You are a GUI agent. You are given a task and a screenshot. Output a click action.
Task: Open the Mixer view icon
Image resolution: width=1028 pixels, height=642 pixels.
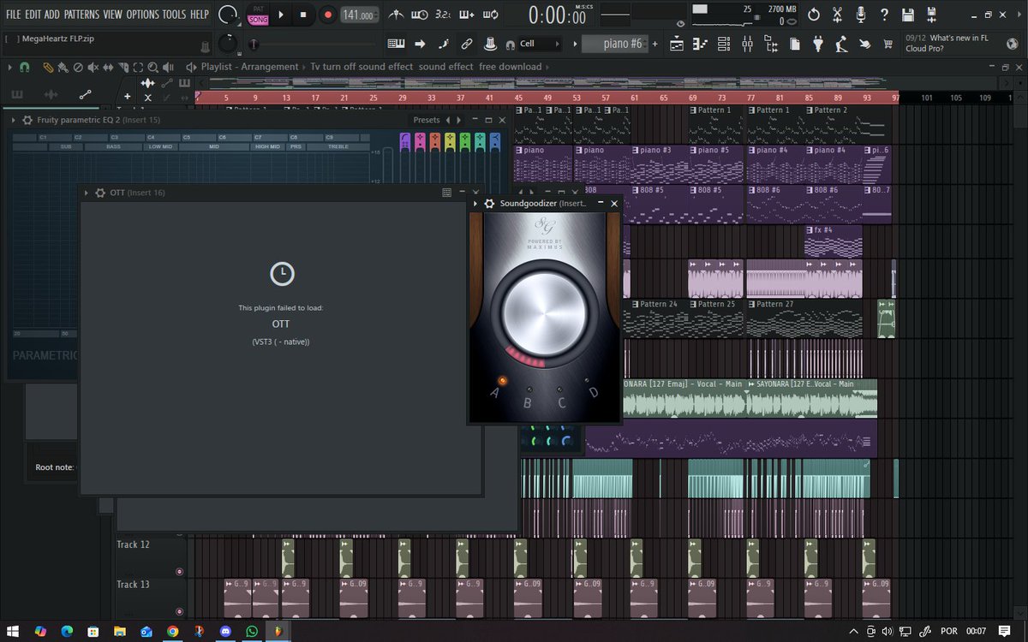click(x=747, y=44)
